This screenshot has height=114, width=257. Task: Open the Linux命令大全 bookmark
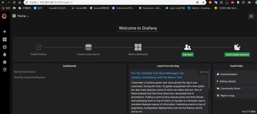[56, 8]
